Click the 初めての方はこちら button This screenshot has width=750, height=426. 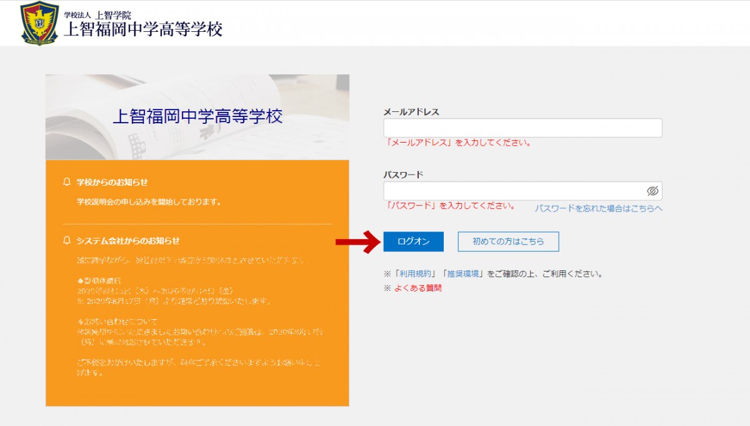(508, 241)
